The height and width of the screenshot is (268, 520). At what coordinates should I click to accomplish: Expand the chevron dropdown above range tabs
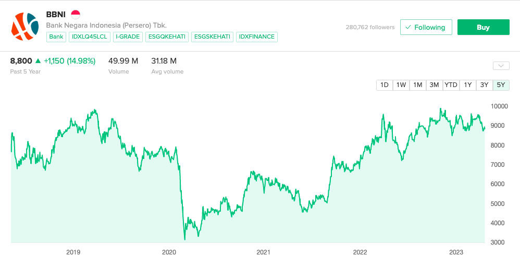pos(501,66)
